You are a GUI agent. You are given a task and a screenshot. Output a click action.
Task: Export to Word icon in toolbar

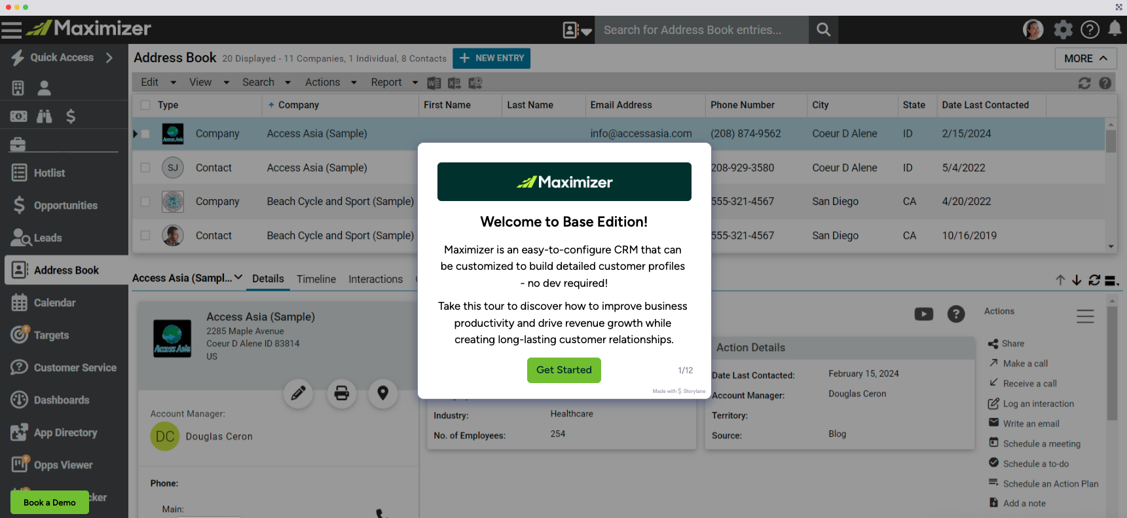click(x=434, y=83)
